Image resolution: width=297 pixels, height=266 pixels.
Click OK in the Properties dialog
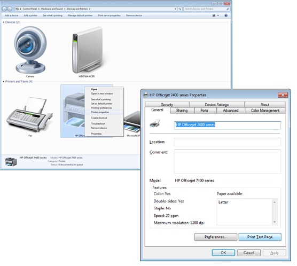pyautogui.click(x=223, y=253)
